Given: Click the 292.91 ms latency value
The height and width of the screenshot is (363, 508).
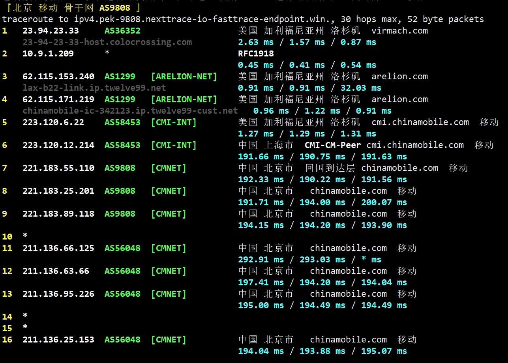Looking at the screenshot, I should click(261, 260).
